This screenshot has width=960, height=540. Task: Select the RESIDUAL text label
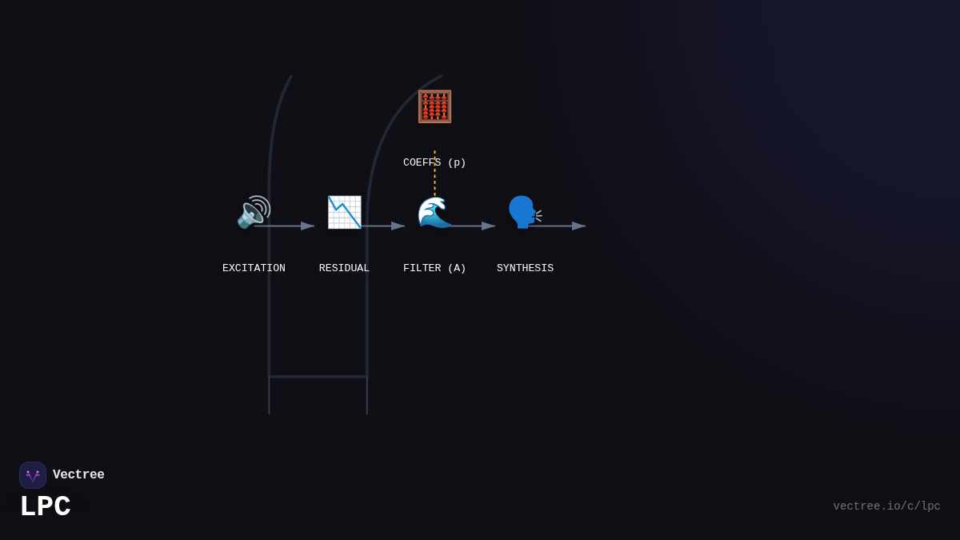click(x=344, y=268)
